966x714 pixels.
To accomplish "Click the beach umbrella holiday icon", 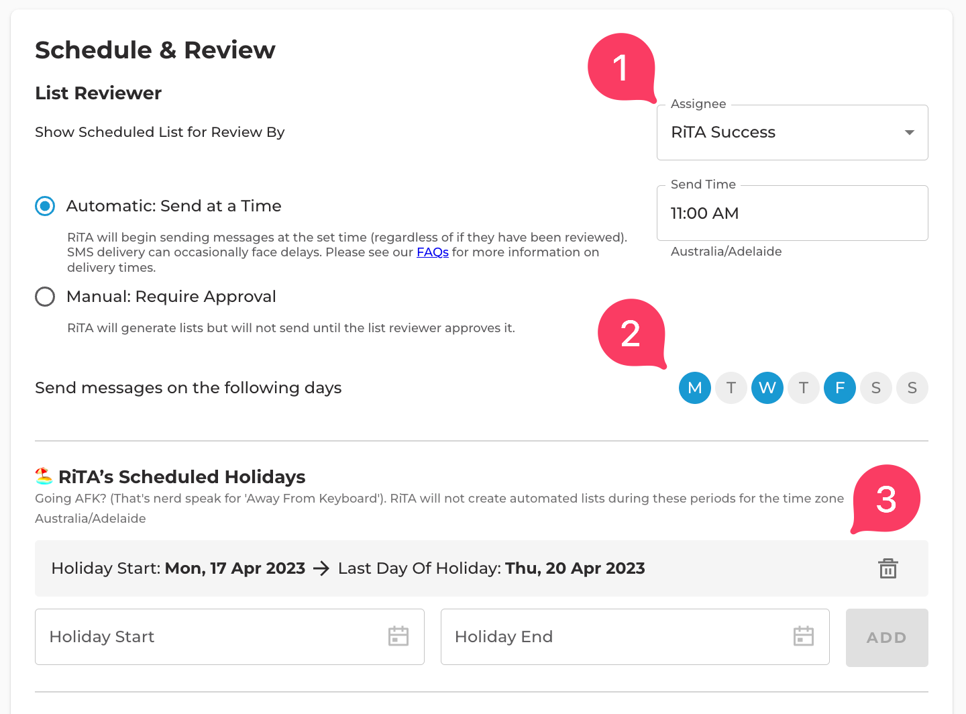I will (44, 476).
